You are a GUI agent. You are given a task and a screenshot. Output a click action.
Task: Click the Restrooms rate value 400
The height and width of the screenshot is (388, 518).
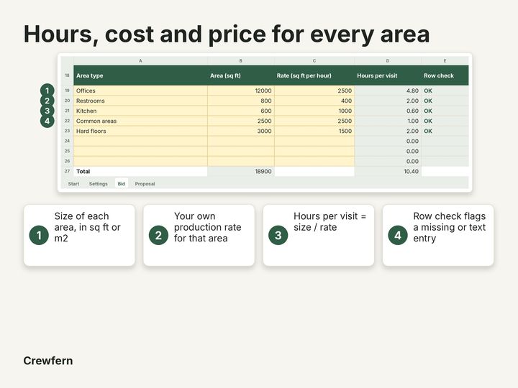[346, 101]
